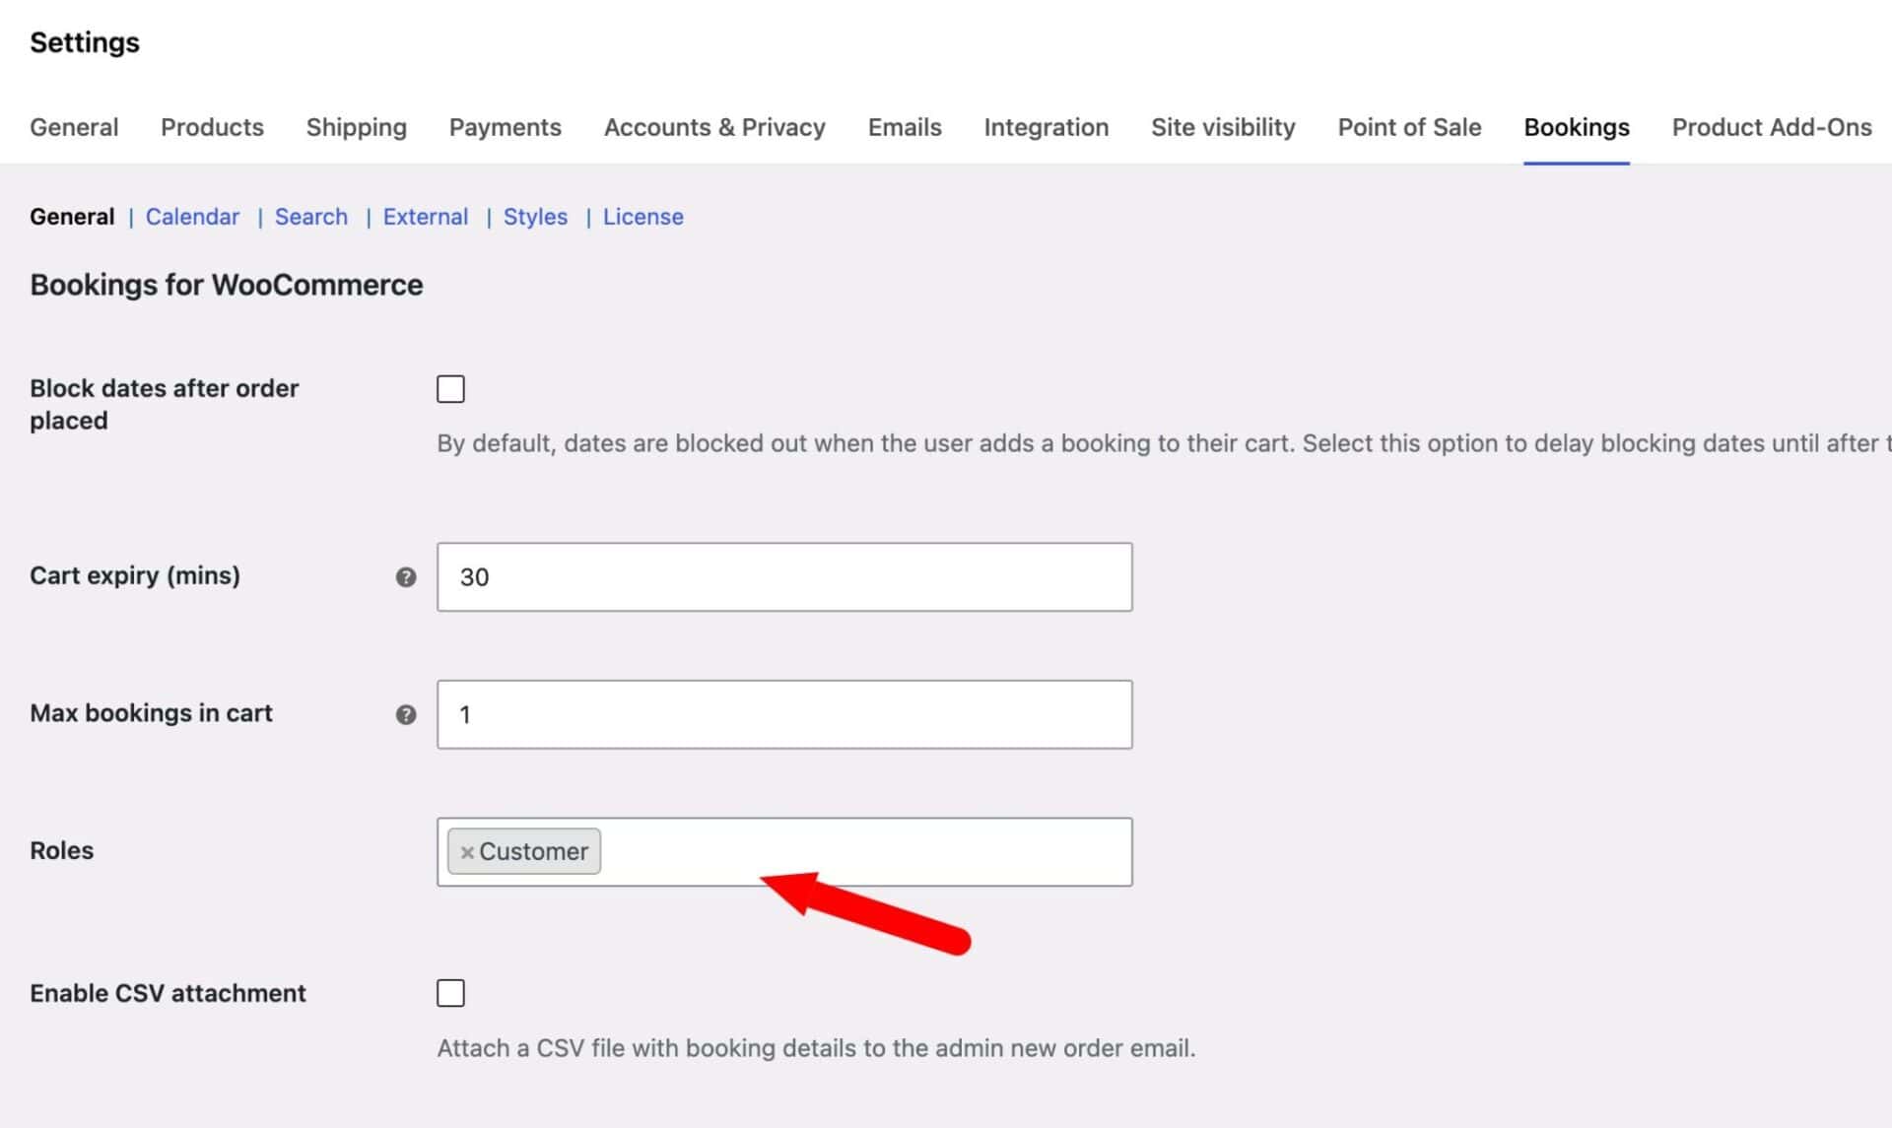Viewport: 1892px width, 1128px height.
Task: Open the Product Add-Ons tab
Action: tap(1771, 127)
